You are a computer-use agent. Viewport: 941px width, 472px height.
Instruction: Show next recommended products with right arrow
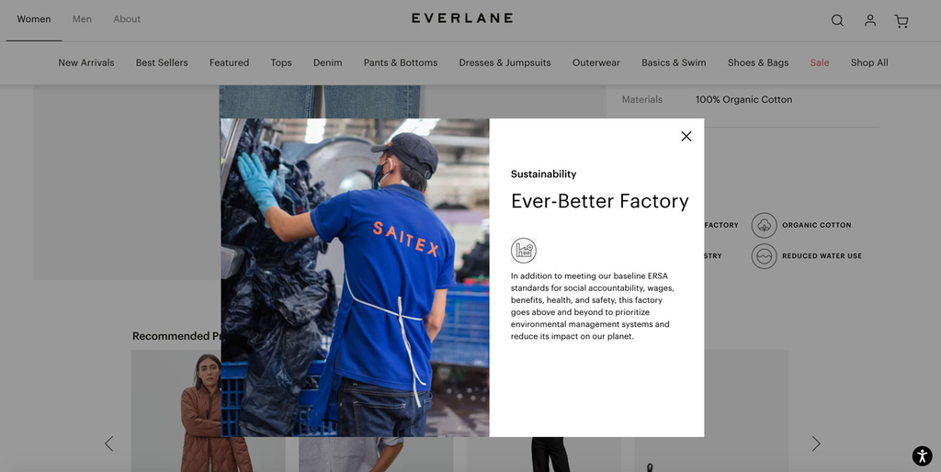[x=816, y=444]
